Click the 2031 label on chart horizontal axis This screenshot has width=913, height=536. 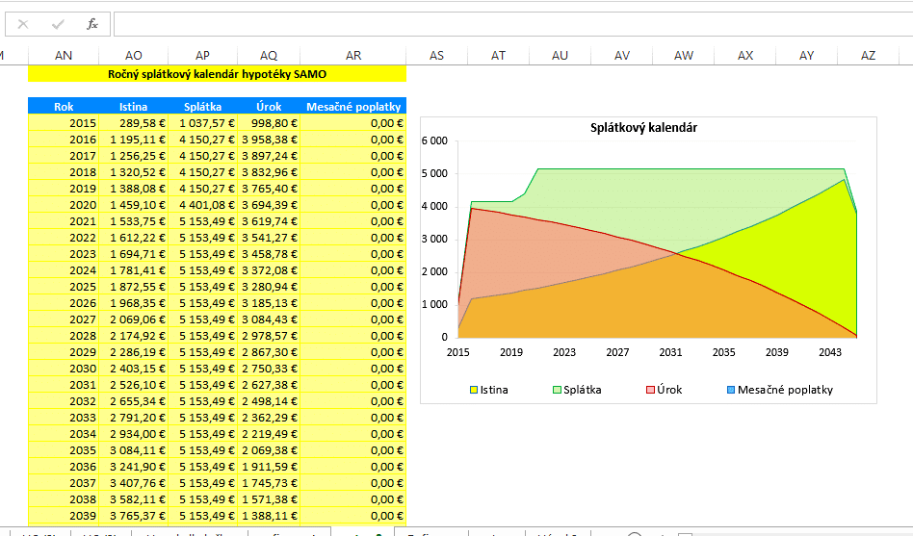tap(670, 352)
